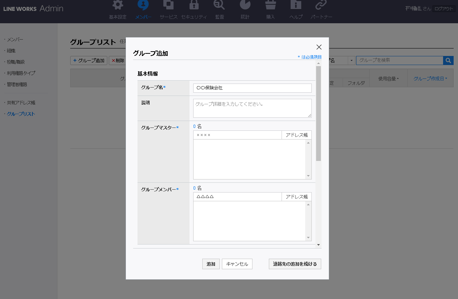Select 共有アドレス帳 in left sidebar

(21, 103)
